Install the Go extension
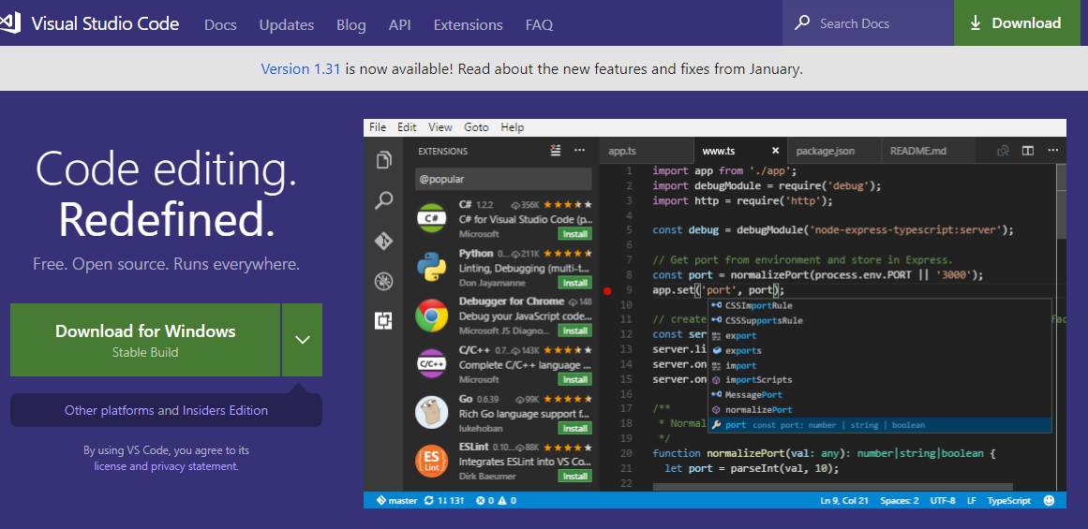1088x529 pixels. (x=575, y=428)
